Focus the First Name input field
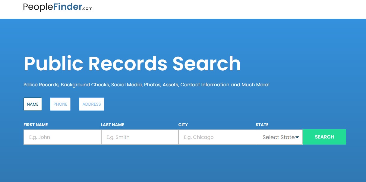The width and height of the screenshot is (366, 182). (x=62, y=137)
